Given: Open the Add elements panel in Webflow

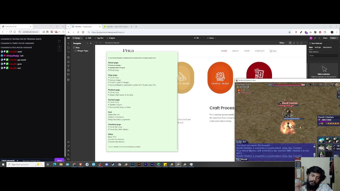Looking at the screenshot, I should coord(68,43).
